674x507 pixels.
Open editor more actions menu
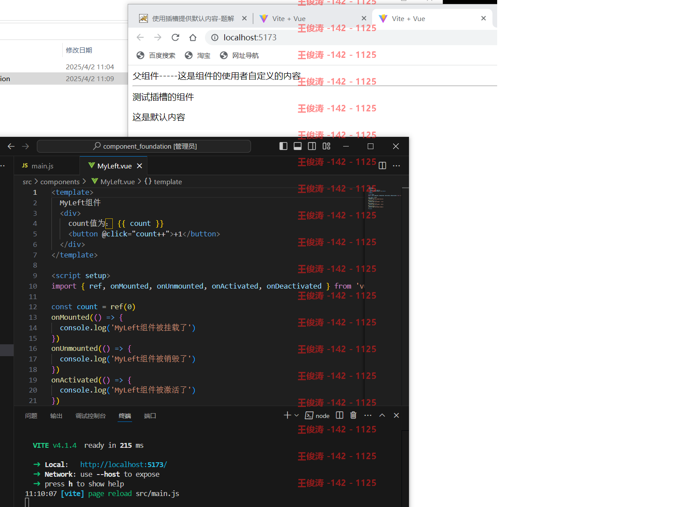coord(396,166)
